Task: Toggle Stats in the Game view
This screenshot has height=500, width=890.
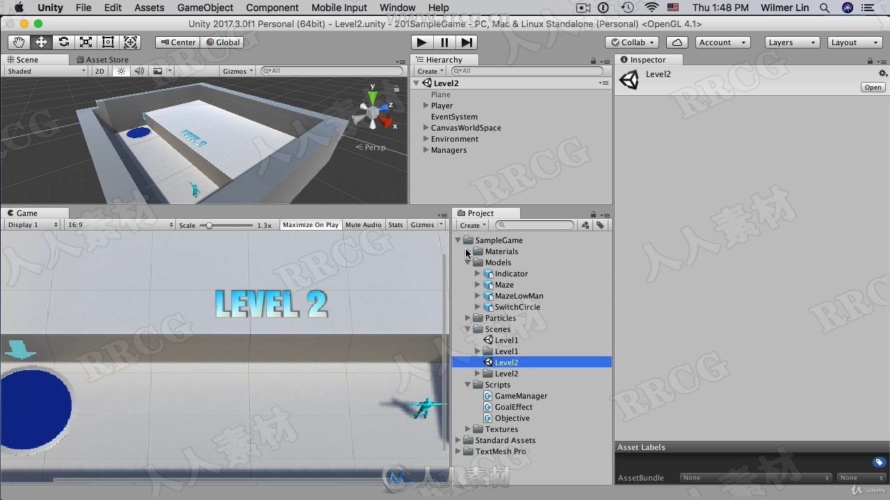Action: 396,224
